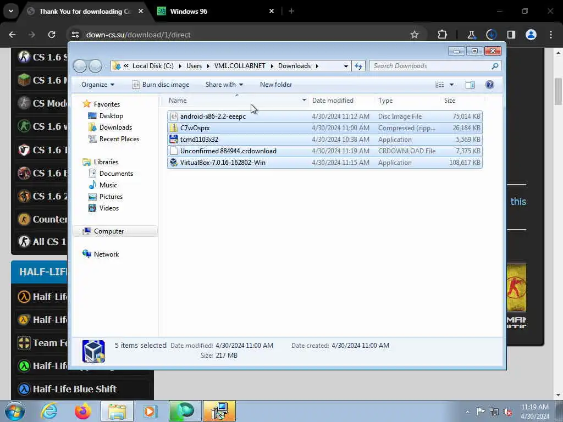Open the Videos library
The image size is (563, 422).
click(x=109, y=208)
